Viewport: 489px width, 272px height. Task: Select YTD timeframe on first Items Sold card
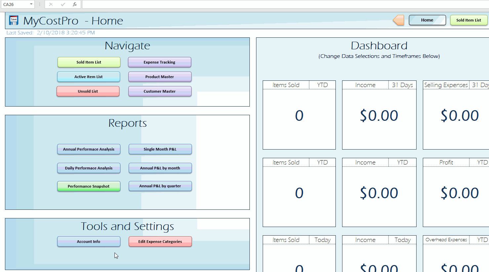[322, 85]
